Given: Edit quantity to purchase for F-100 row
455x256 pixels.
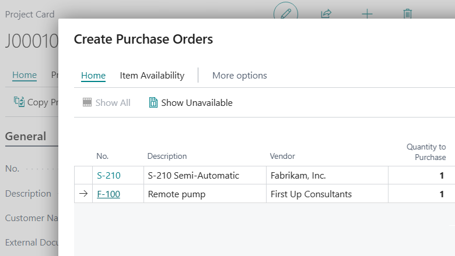Looking at the screenshot, I should click(422, 194).
